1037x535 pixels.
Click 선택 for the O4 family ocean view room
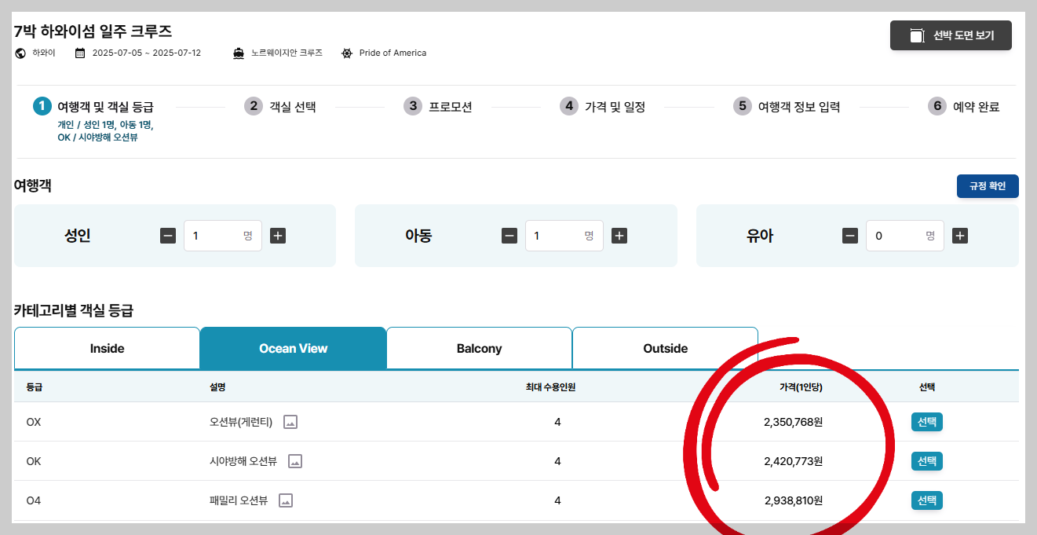tap(926, 500)
